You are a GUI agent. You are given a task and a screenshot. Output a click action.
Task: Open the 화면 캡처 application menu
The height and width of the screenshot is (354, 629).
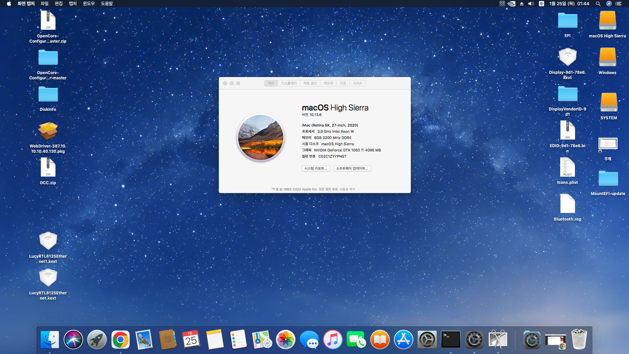tap(26, 4)
